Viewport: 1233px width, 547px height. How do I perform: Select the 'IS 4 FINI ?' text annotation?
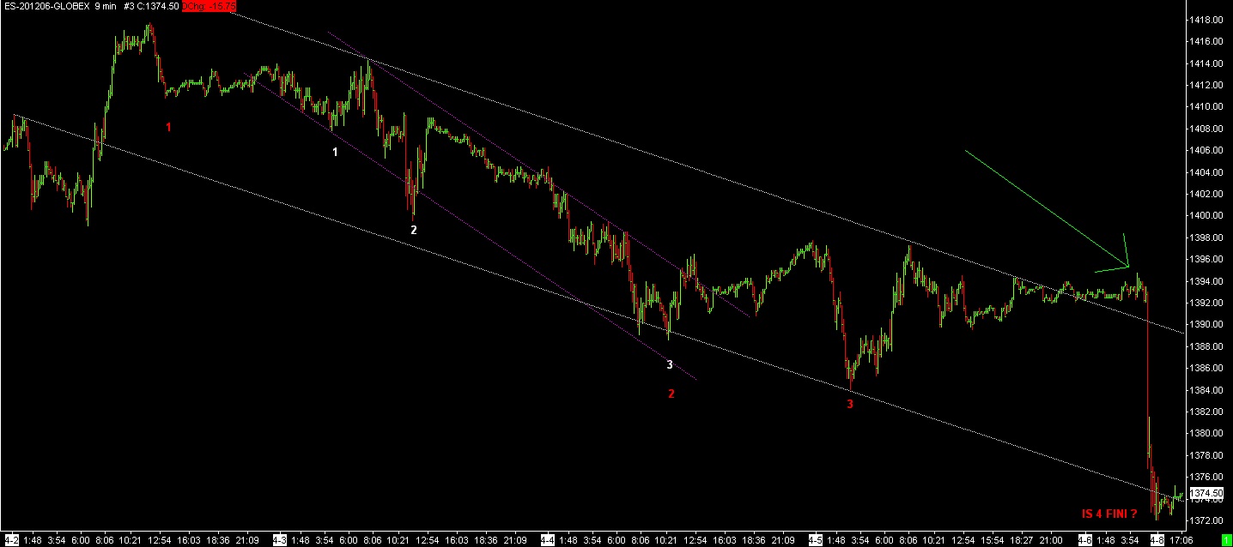pos(1109,514)
